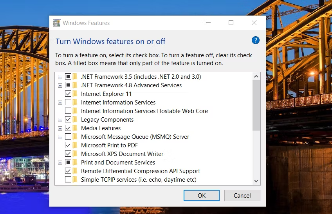Expand the .NET Framework 3.5 tree node
This screenshot has width=332, height=214.
tap(60, 77)
